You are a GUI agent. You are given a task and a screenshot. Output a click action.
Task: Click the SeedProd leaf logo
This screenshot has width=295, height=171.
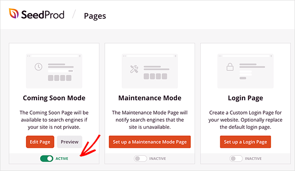tap(14, 13)
